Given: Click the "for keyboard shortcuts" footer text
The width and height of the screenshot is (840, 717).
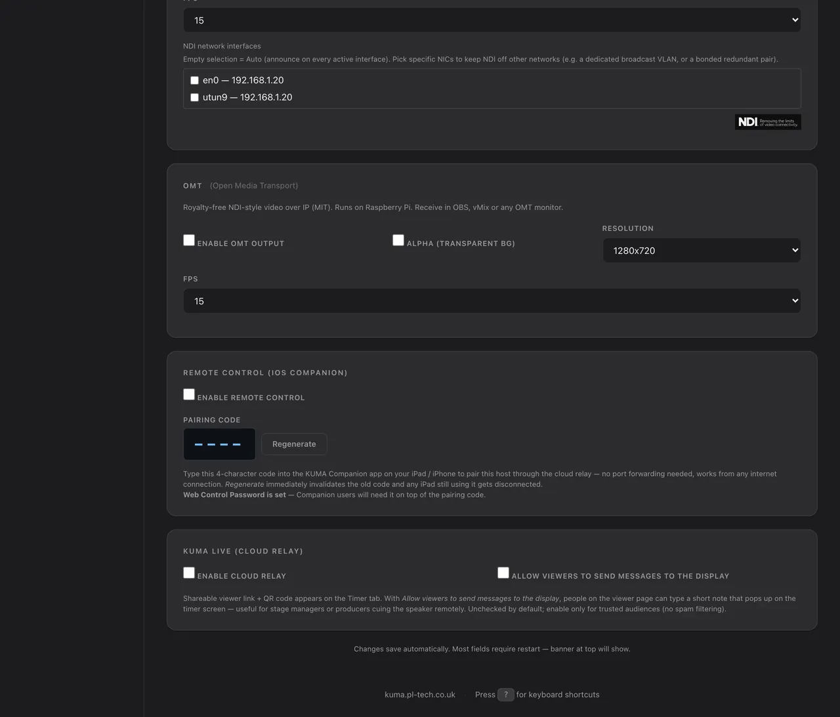Looking at the screenshot, I should pyautogui.click(x=558, y=695).
